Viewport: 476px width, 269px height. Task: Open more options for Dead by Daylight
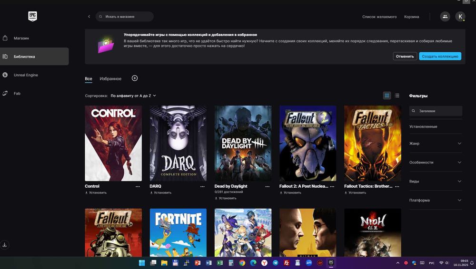click(x=268, y=186)
